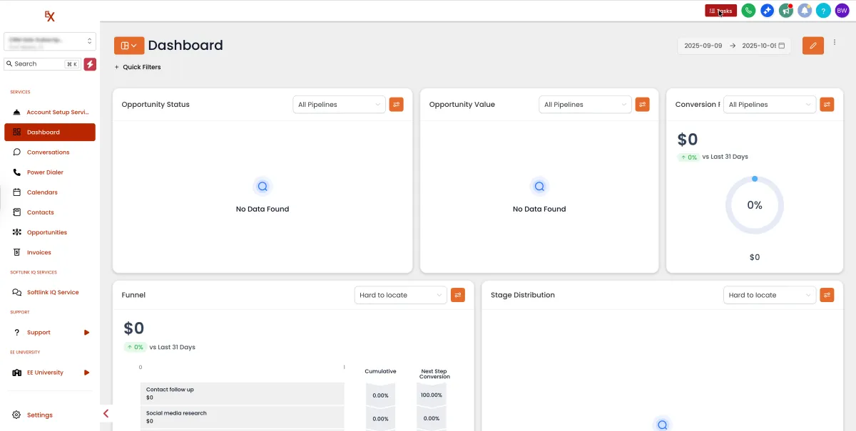
Task: Open Stage Distribution Hard to locate dropdown
Action: coord(770,295)
